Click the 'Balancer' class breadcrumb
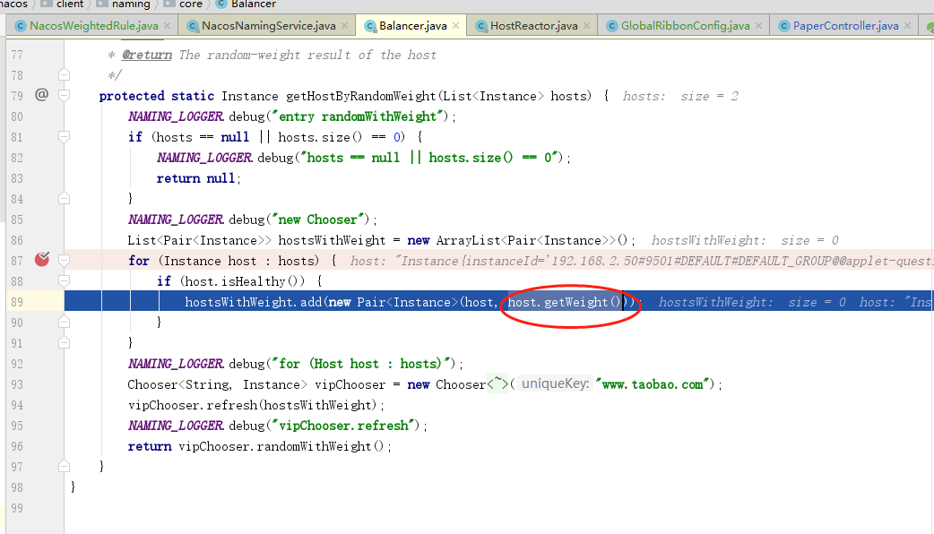 (253, 4)
